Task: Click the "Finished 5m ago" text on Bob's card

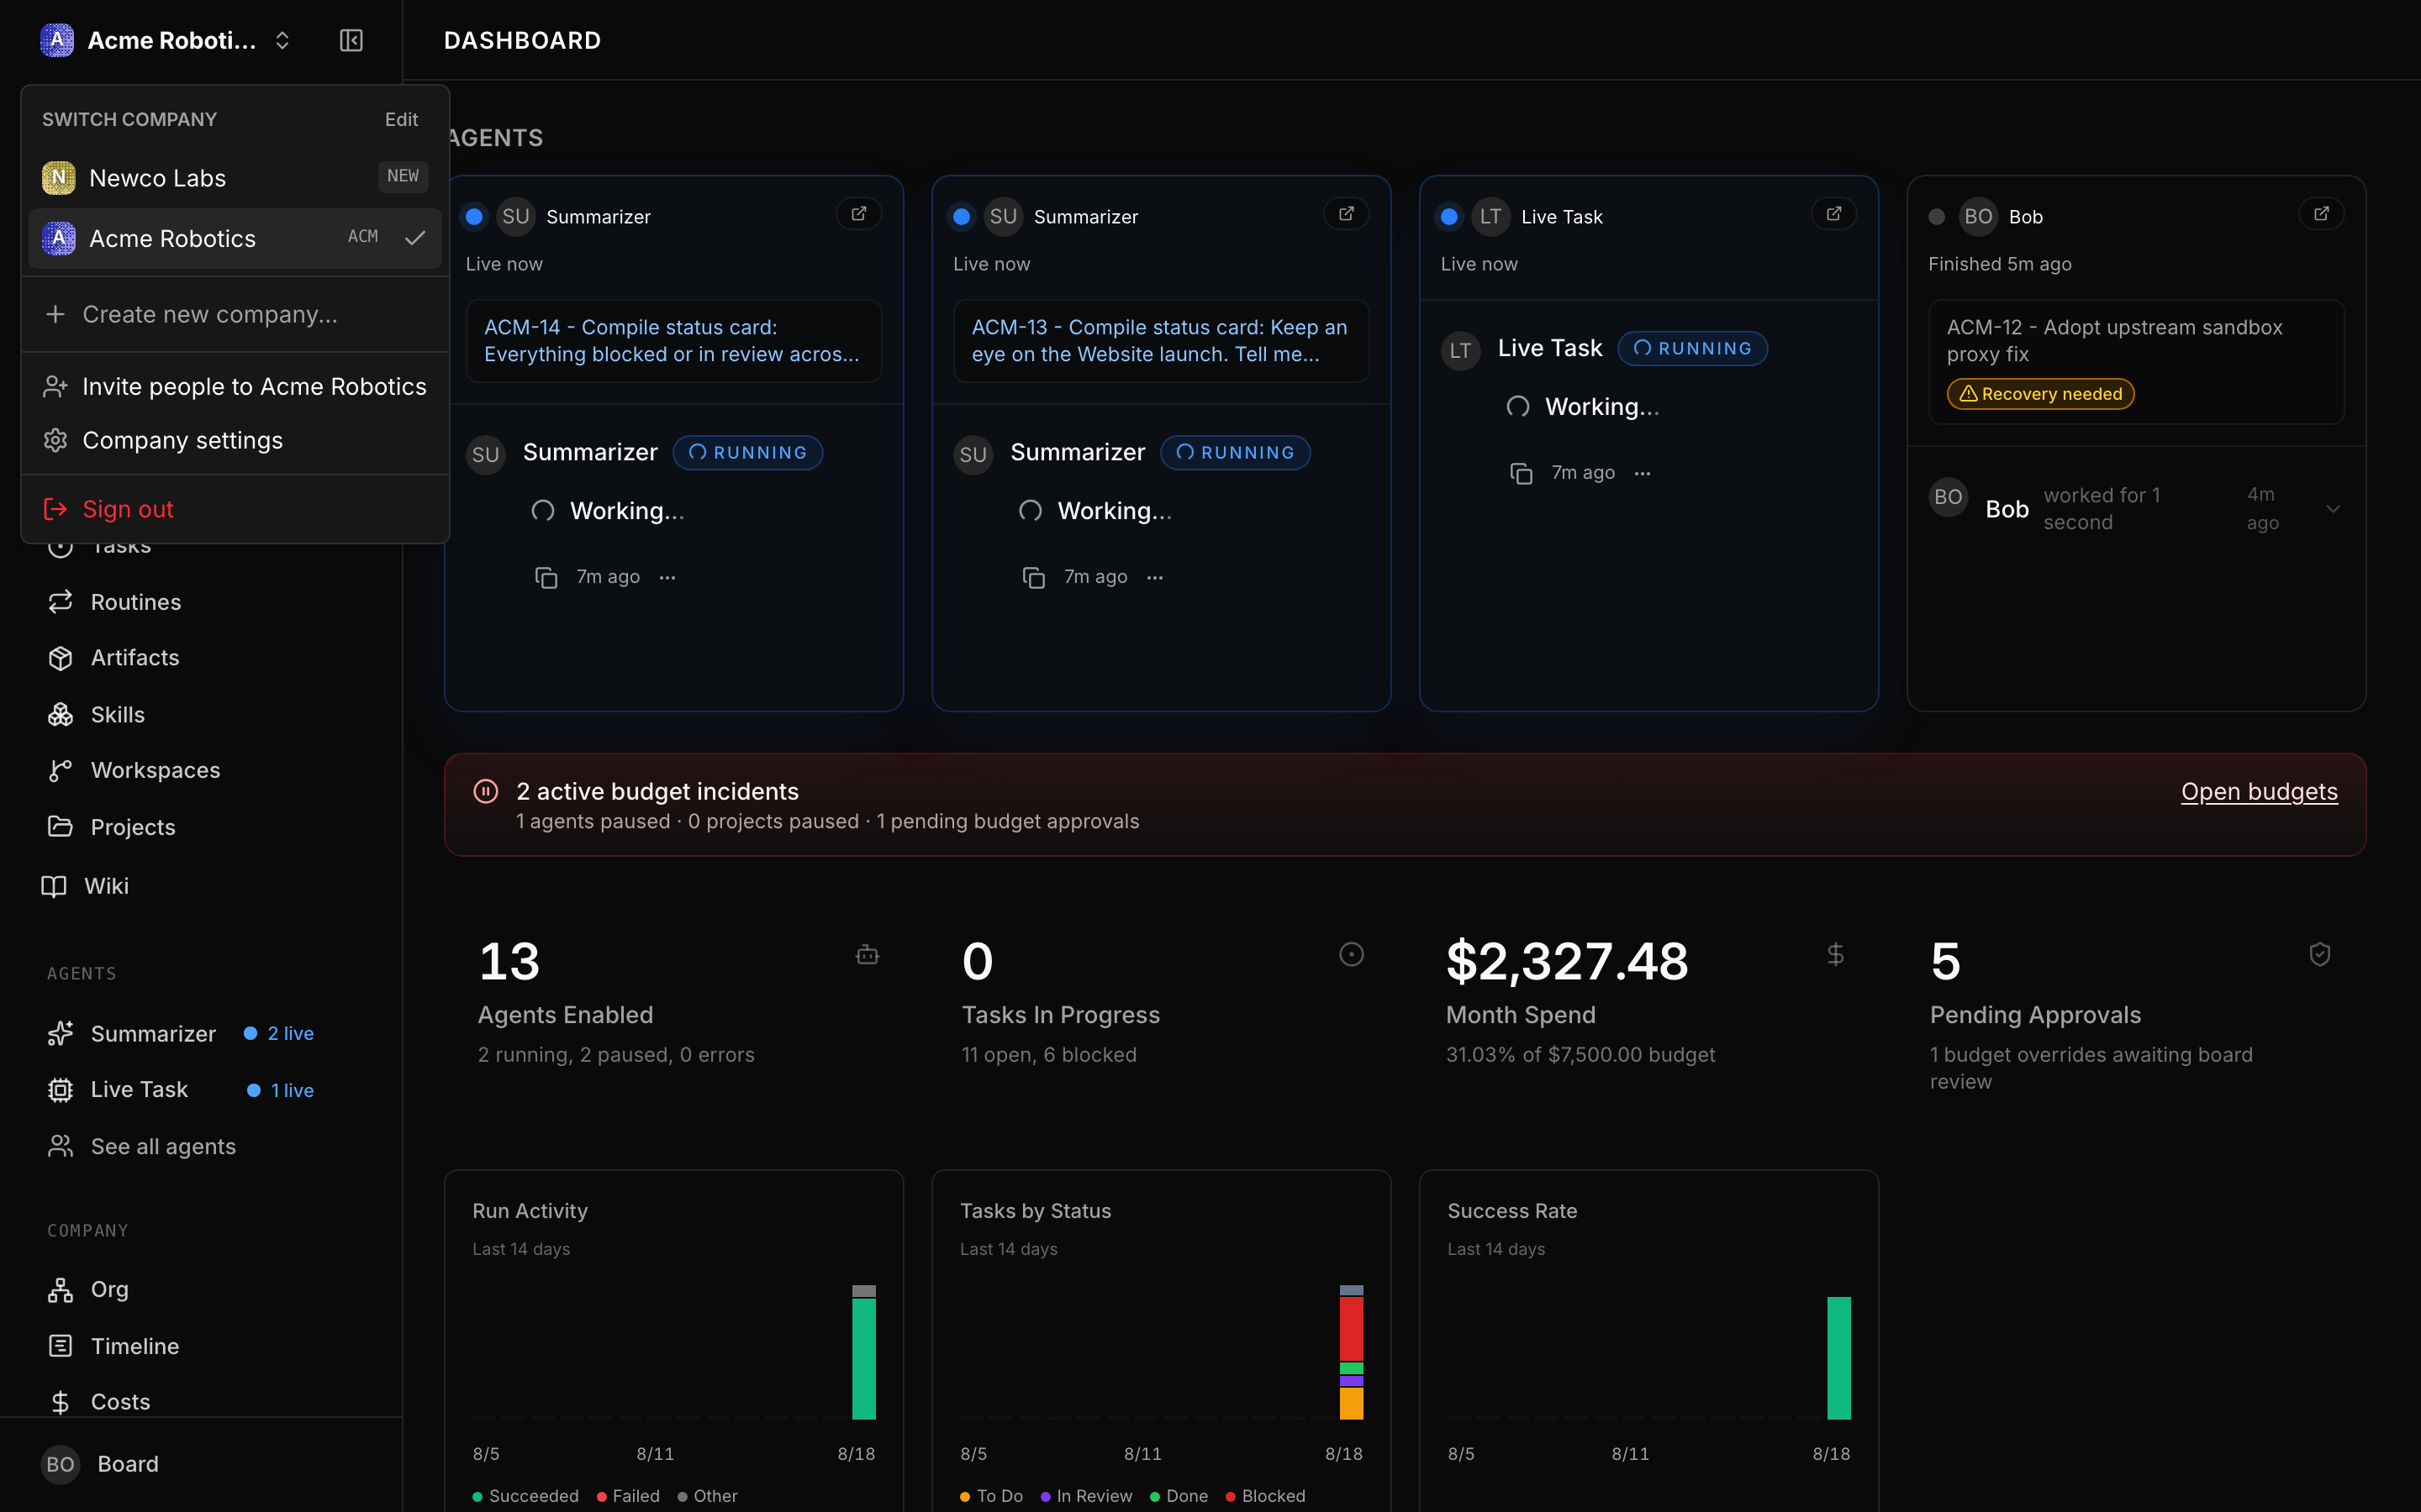Action: 2000,264
